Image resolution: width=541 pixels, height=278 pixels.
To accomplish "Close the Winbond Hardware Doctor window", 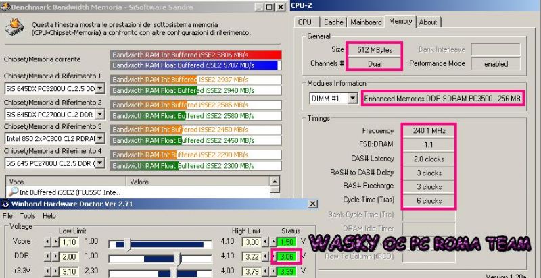I will [312, 204].
